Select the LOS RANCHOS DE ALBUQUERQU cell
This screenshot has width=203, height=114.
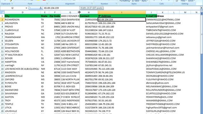23,69
